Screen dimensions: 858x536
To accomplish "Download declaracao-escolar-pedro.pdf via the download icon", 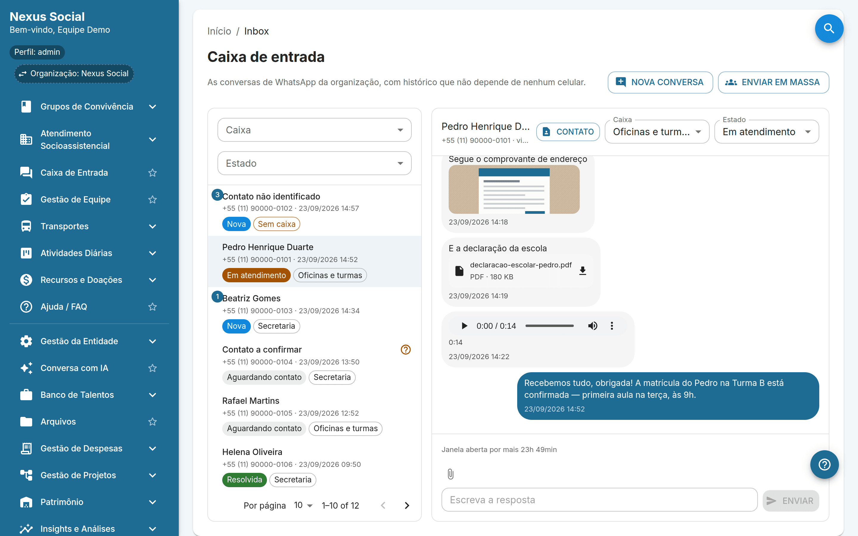I will tap(582, 271).
